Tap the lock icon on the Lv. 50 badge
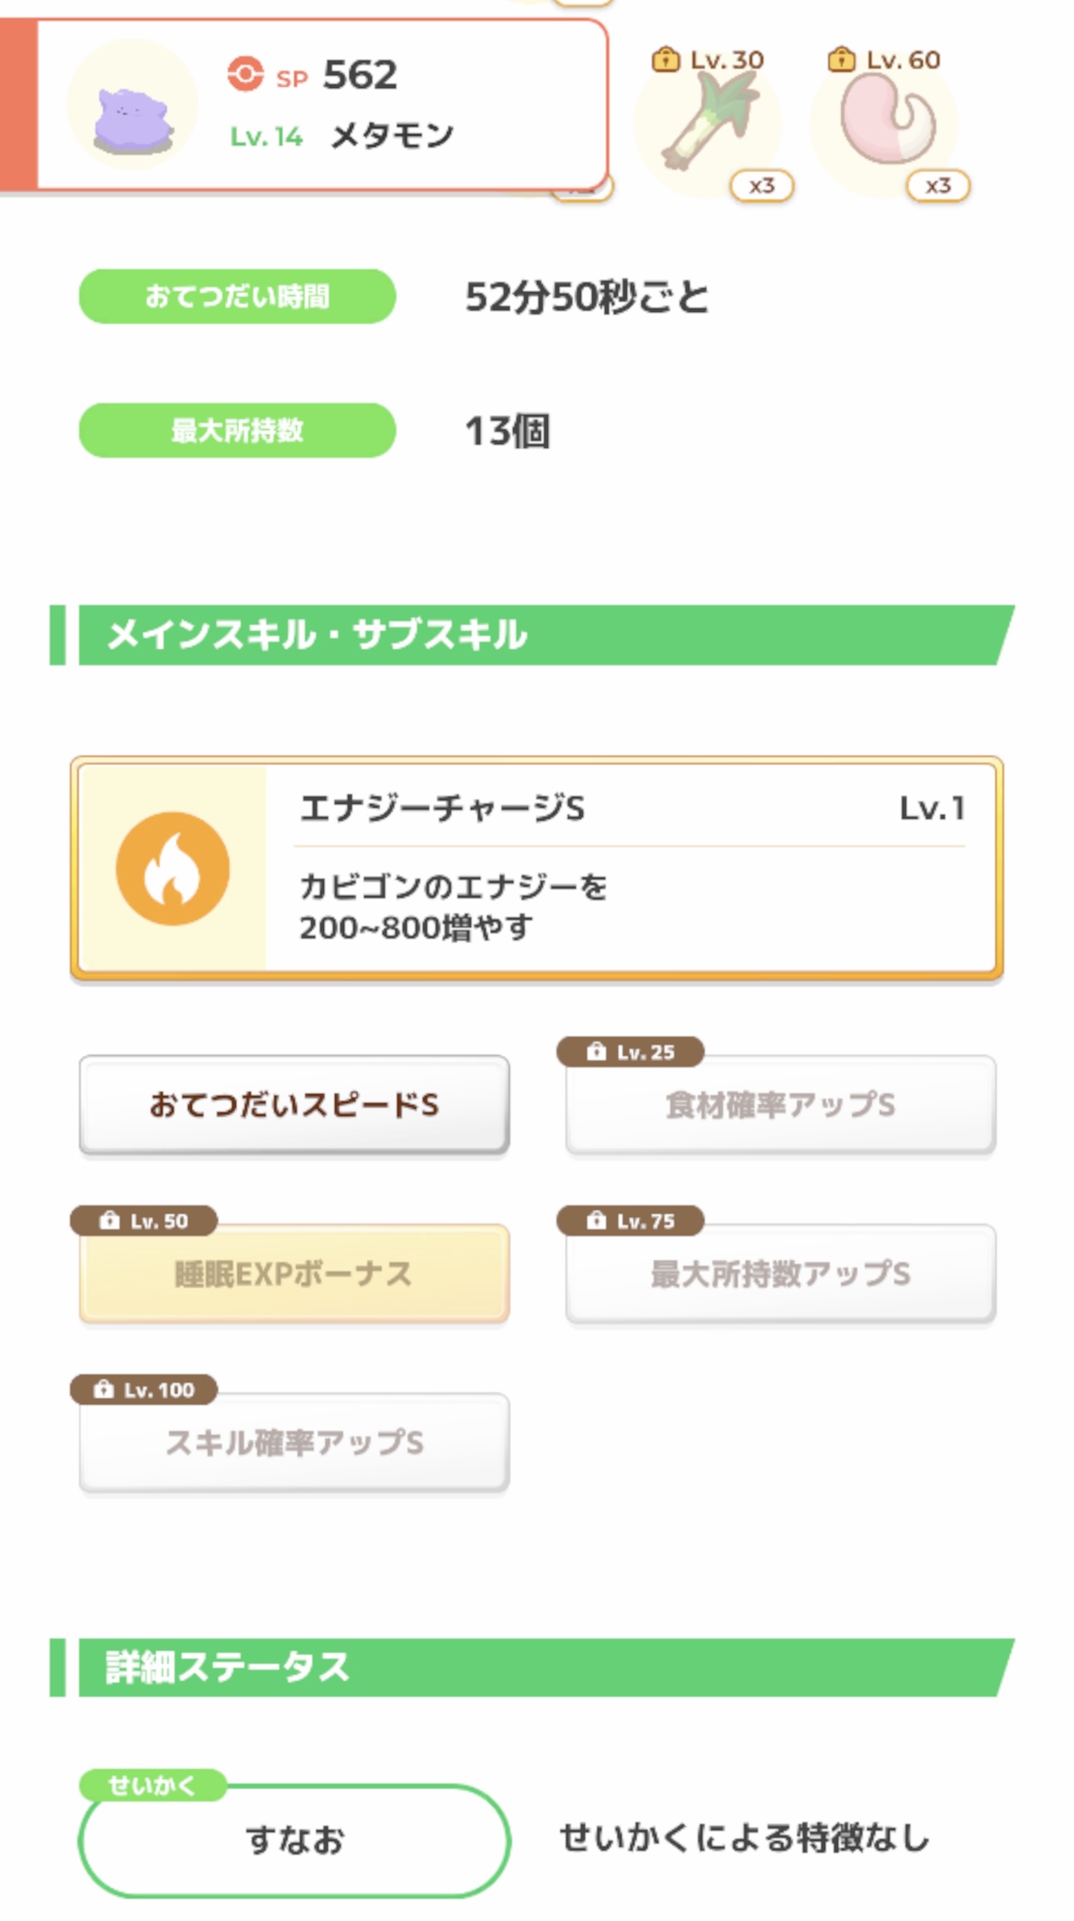The image size is (1074, 1921). click(109, 1221)
